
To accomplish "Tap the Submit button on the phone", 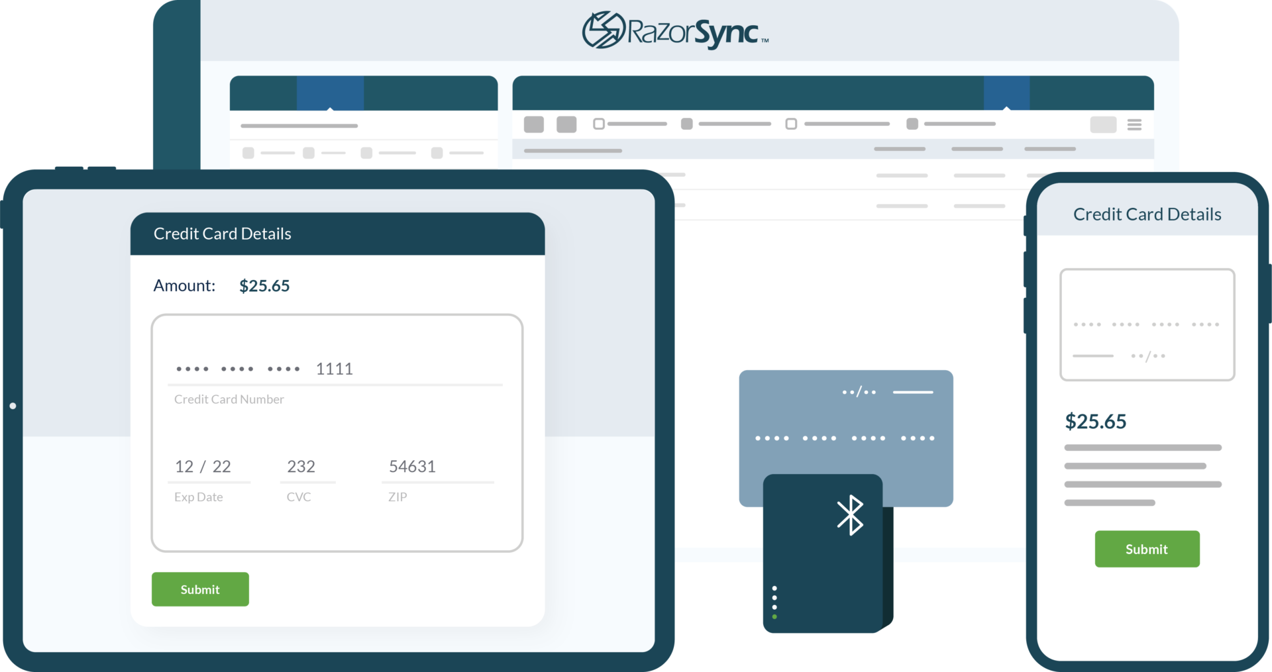I will [1147, 549].
